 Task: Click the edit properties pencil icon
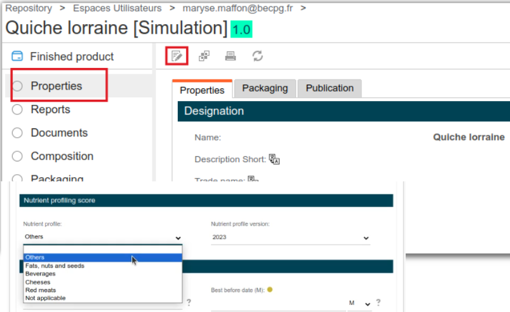click(x=177, y=56)
